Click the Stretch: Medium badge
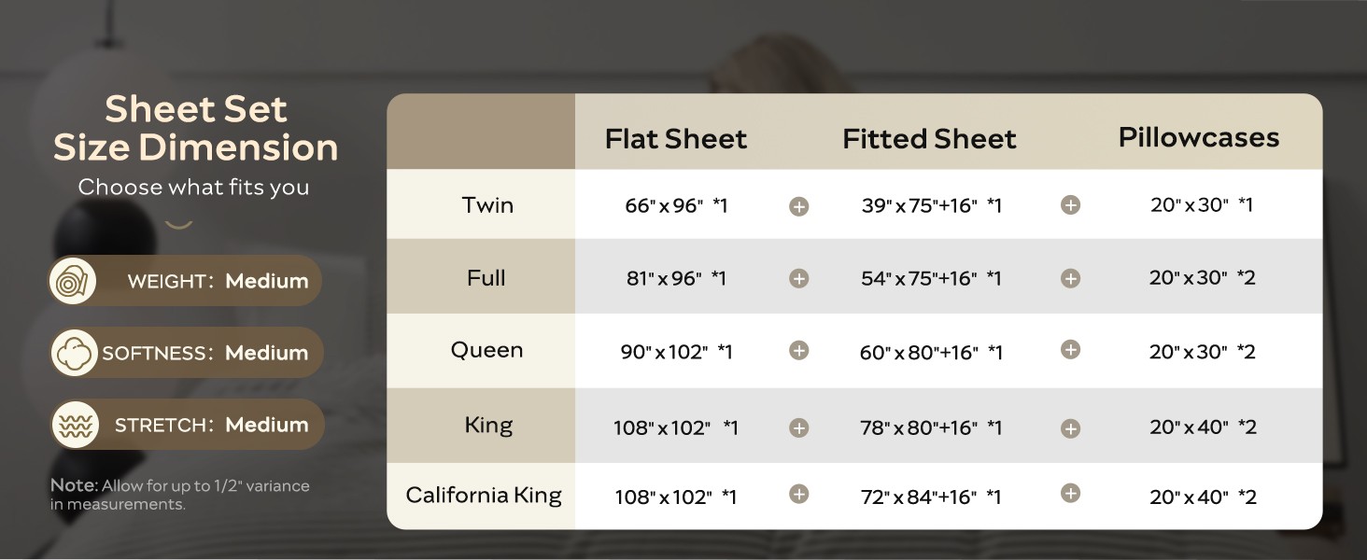Screen dimensions: 1367x560 point(185,425)
